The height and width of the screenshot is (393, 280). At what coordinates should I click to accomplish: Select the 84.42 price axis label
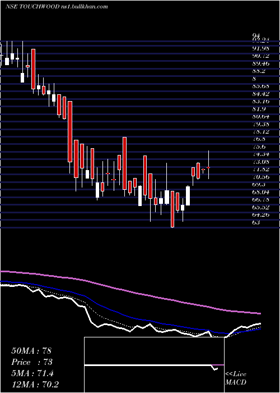tap(261, 94)
